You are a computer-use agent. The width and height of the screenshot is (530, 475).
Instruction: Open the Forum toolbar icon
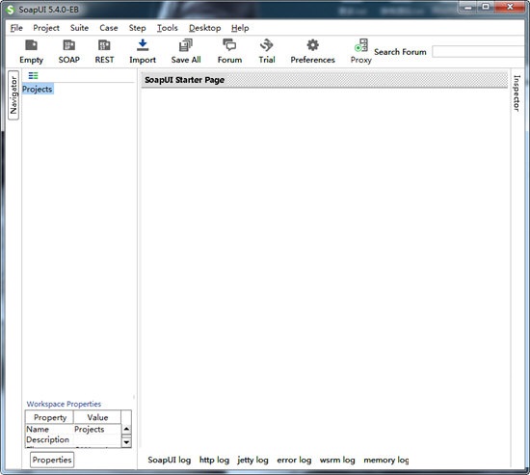[229, 45]
